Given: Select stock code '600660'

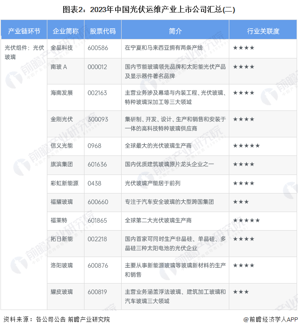Looking at the screenshot, I should pyautogui.click(x=98, y=202).
